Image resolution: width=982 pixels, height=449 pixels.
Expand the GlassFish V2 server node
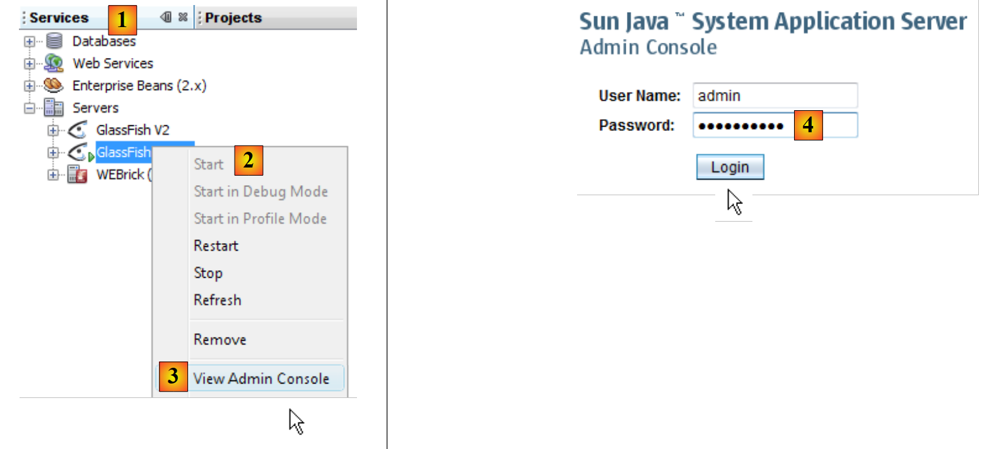click(x=53, y=130)
